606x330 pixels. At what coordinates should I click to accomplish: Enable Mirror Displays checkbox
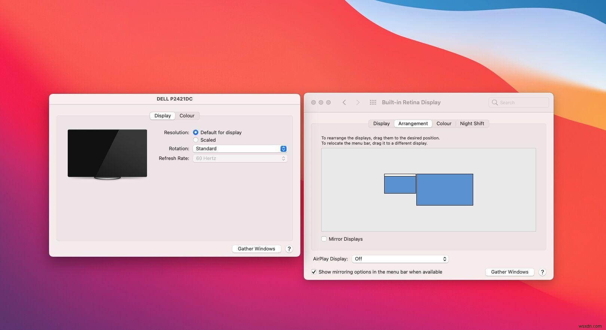324,239
